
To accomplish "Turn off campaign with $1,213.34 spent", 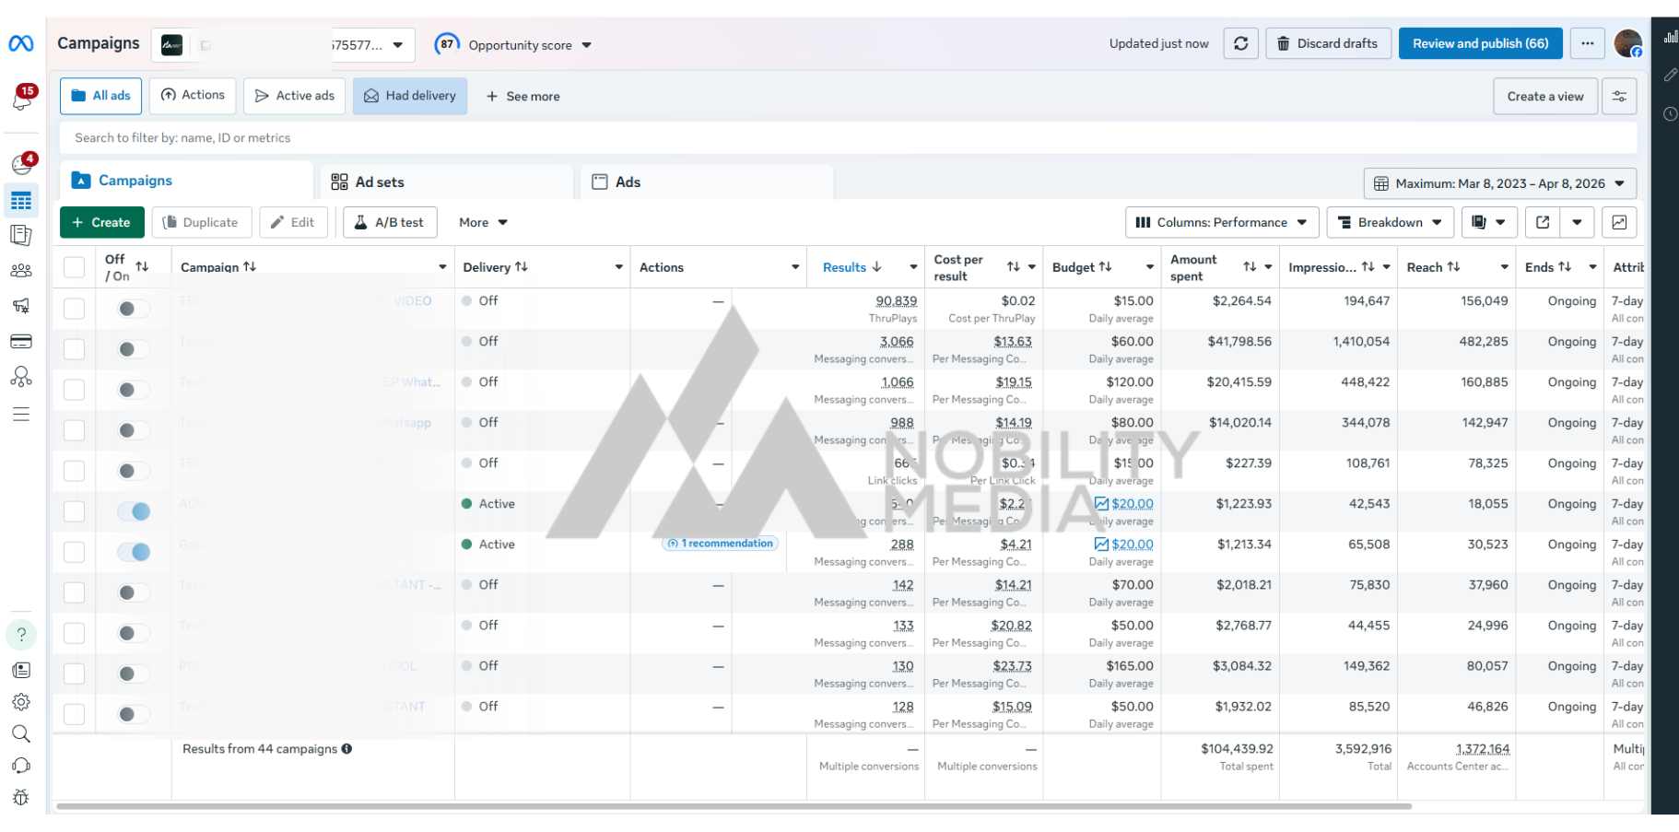I will click(134, 552).
